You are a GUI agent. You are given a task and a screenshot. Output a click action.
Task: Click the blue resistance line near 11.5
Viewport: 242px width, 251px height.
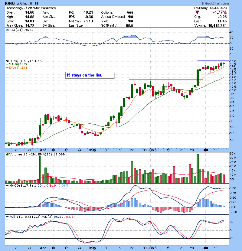[166, 80]
